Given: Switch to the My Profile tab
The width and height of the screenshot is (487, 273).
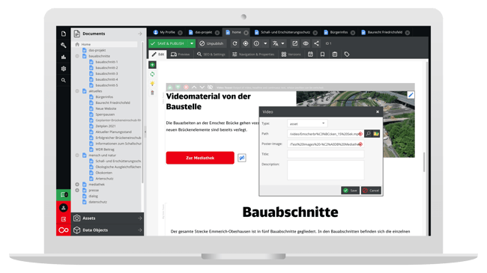Looking at the screenshot, I should click(x=167, y=32).
